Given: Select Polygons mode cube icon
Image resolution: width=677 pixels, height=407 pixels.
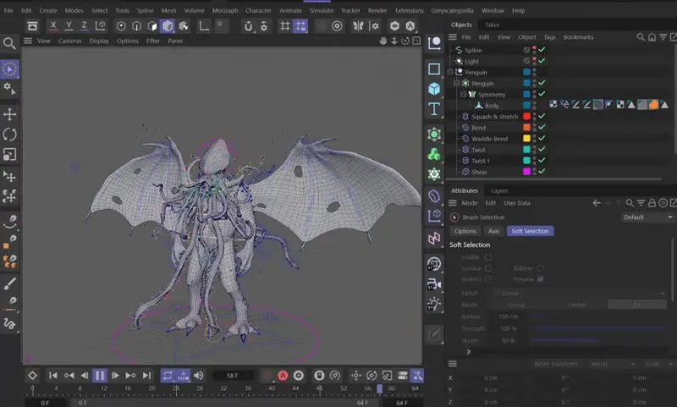Looking at the screenshot, I should (168, 26).
